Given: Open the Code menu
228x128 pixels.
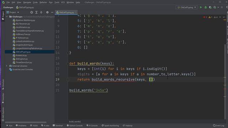Looking at the screenshot, I should tap(35, 2).
